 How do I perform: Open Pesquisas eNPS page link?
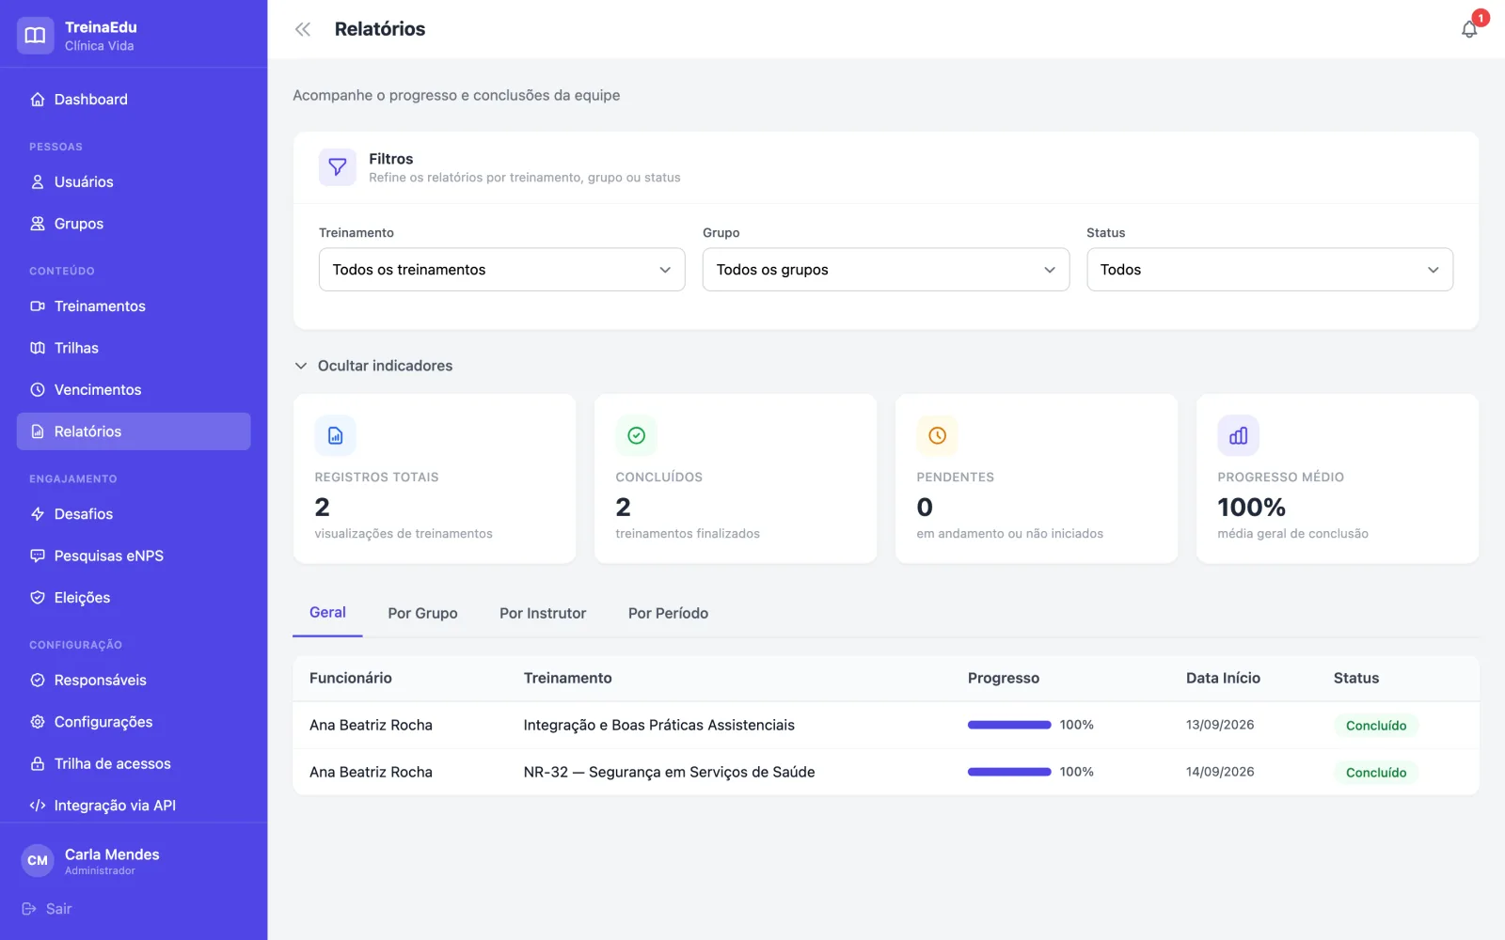[134, 556]
